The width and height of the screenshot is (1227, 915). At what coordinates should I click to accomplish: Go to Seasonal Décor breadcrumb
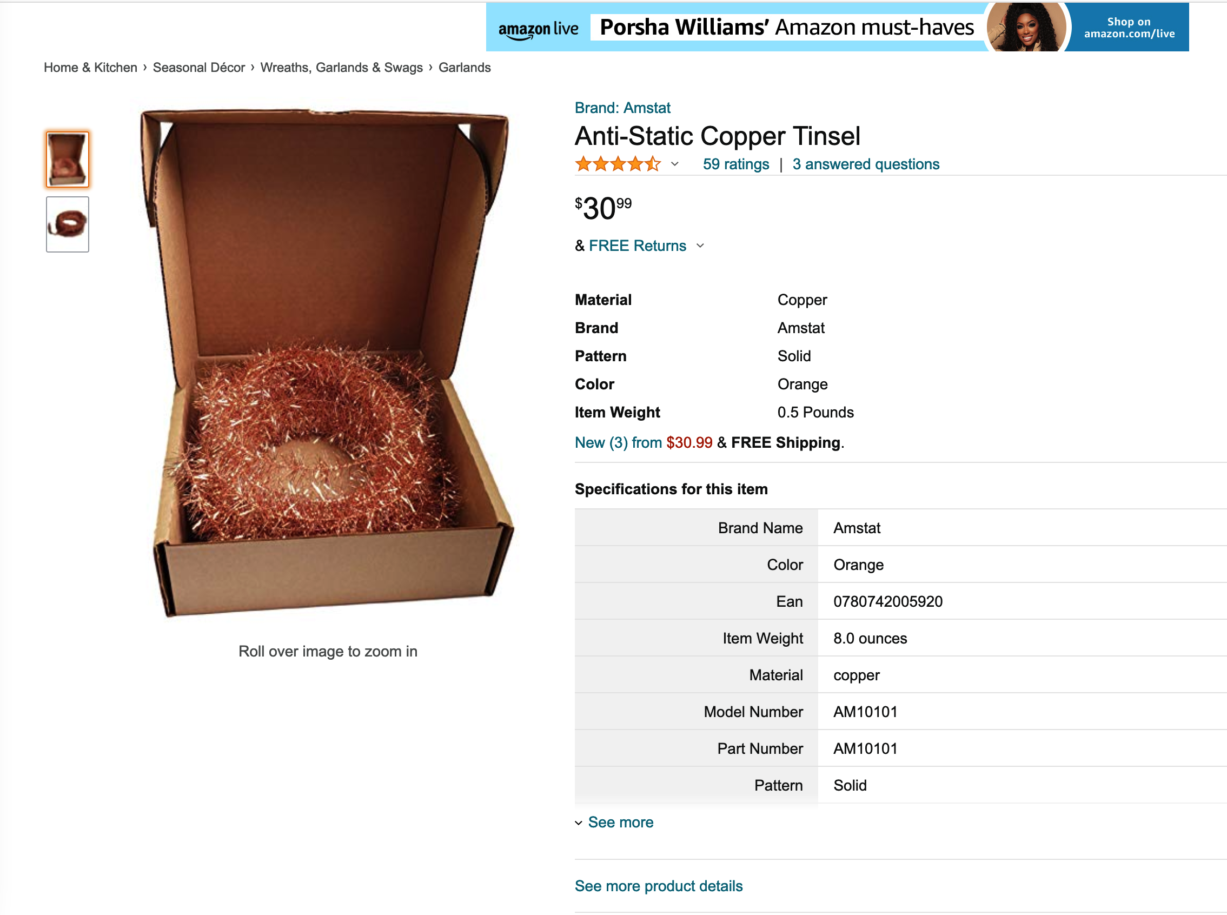[199, 67]
